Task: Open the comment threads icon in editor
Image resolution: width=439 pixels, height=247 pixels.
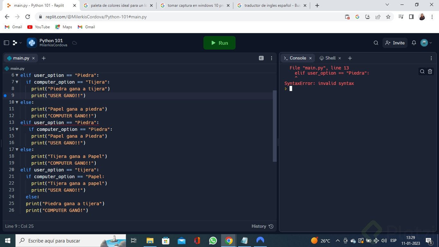Action: click(261, 58)
